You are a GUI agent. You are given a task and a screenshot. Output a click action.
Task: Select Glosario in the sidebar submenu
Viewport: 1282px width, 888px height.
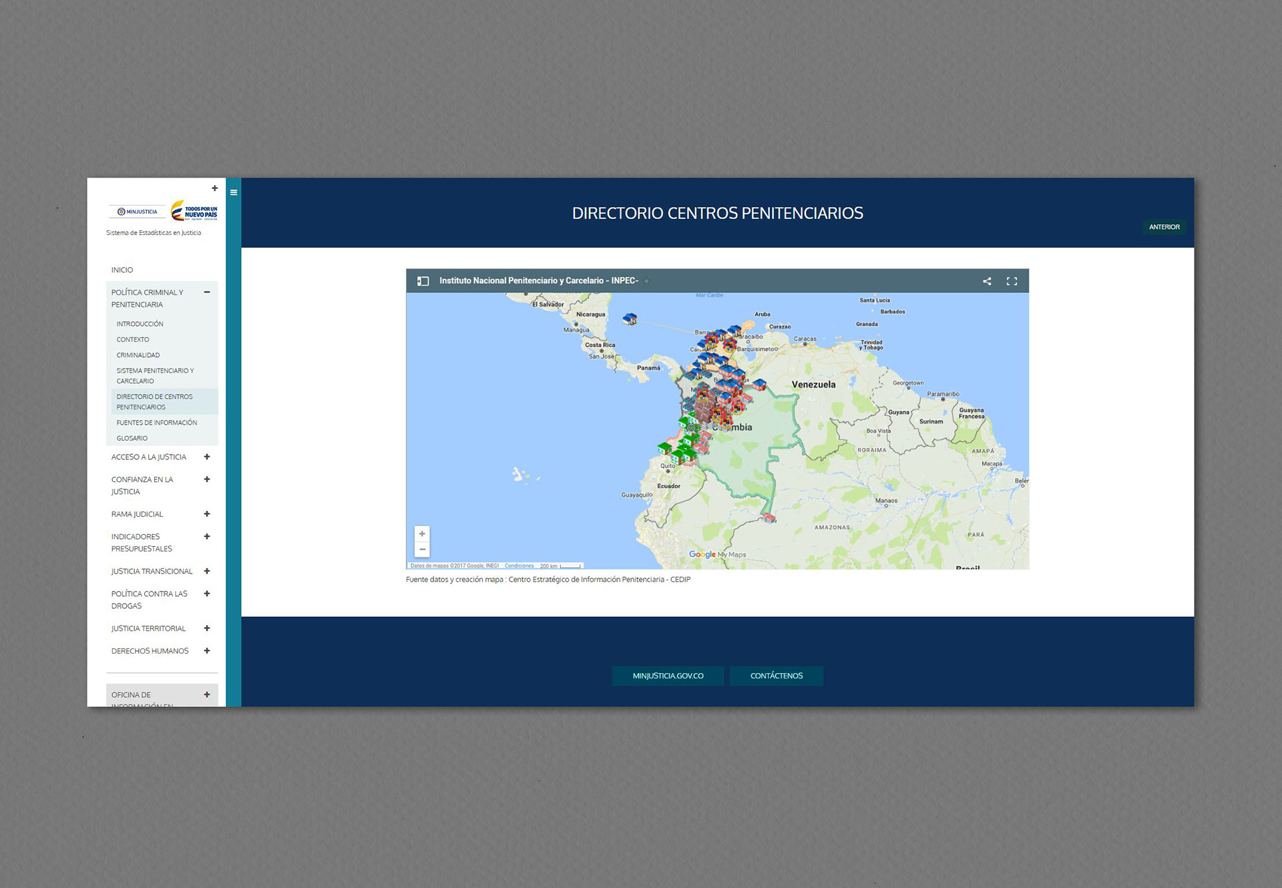(x=132, y=439)
